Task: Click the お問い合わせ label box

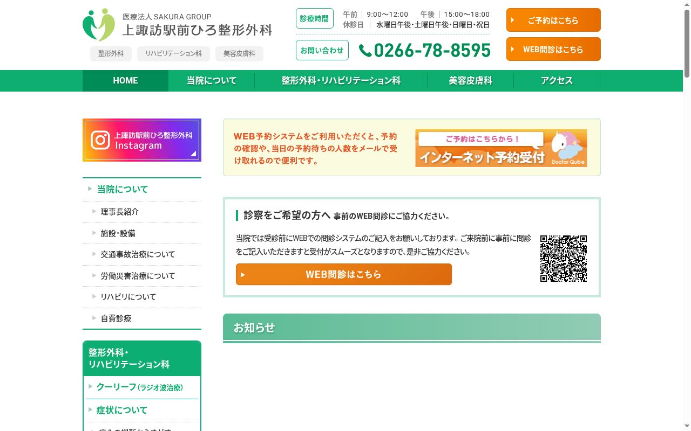Action: (x=322, y=50)
